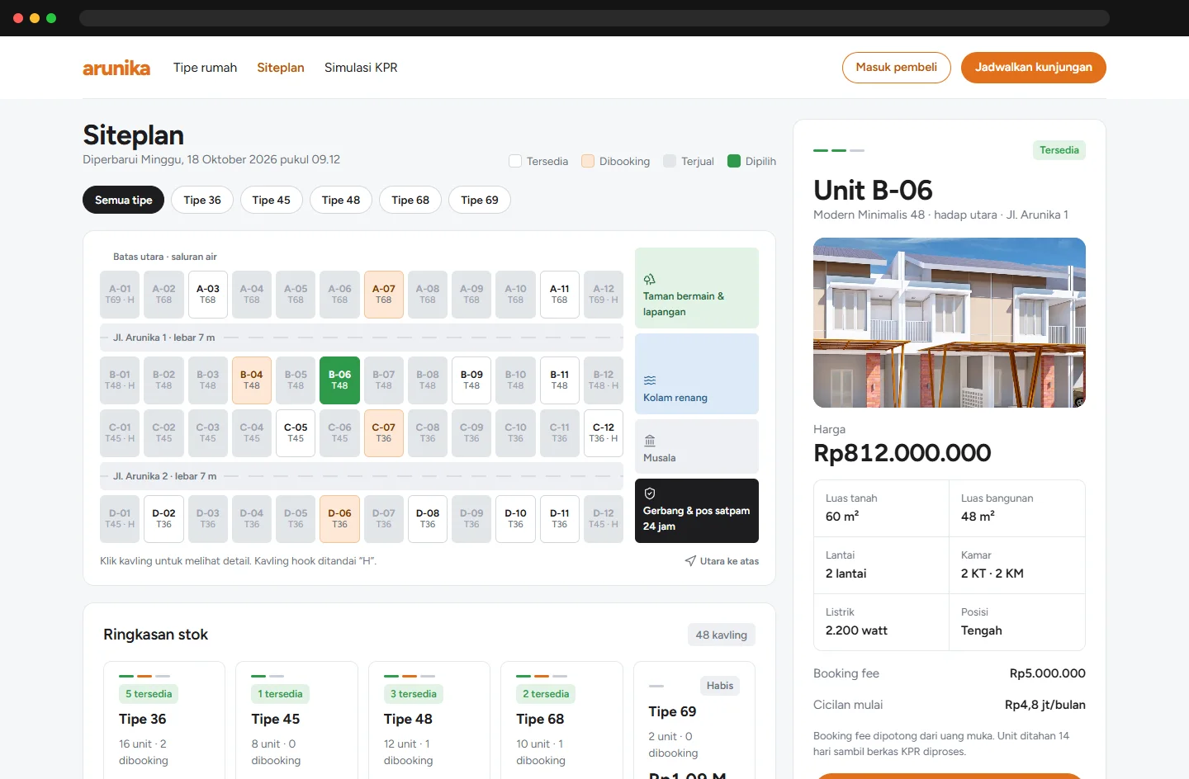Select kavling B-11
Viewport: 1189px width, 779px height.
[560, 380]
